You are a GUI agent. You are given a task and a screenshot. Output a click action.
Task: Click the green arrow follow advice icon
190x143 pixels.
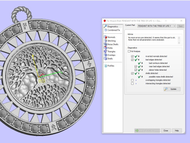coord(137,131)
